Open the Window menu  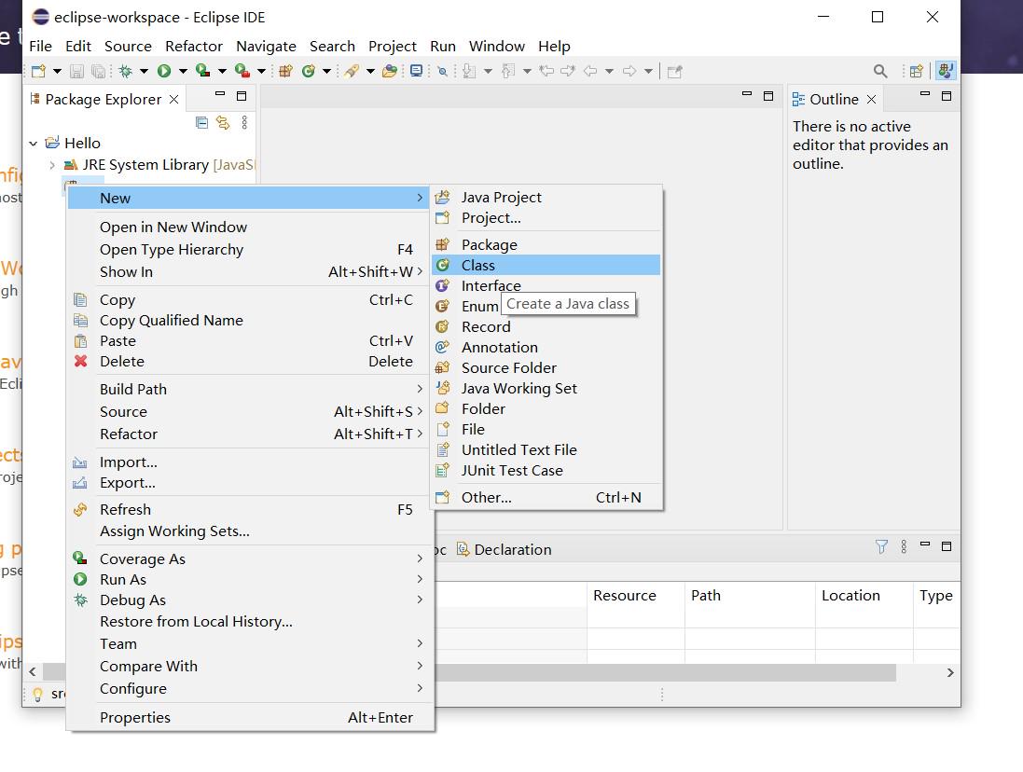(x=496, y=47)
